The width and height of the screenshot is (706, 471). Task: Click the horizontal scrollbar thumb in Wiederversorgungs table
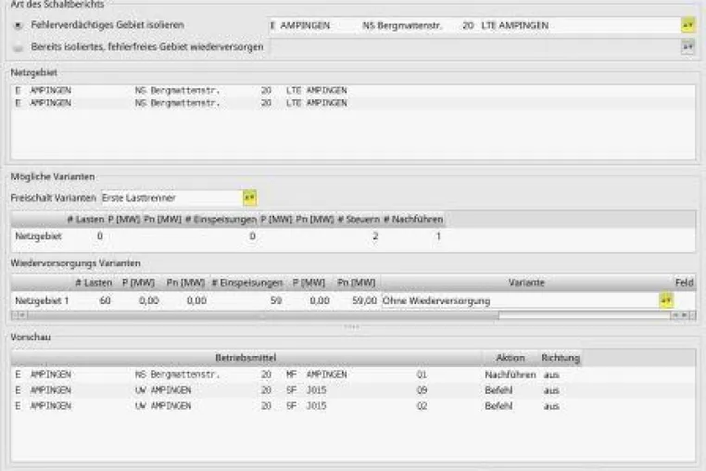click(263, 315)
